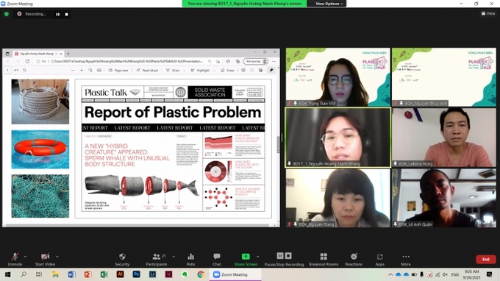
Task: Click the red End meeting button
Action: (x=485, y=259)
